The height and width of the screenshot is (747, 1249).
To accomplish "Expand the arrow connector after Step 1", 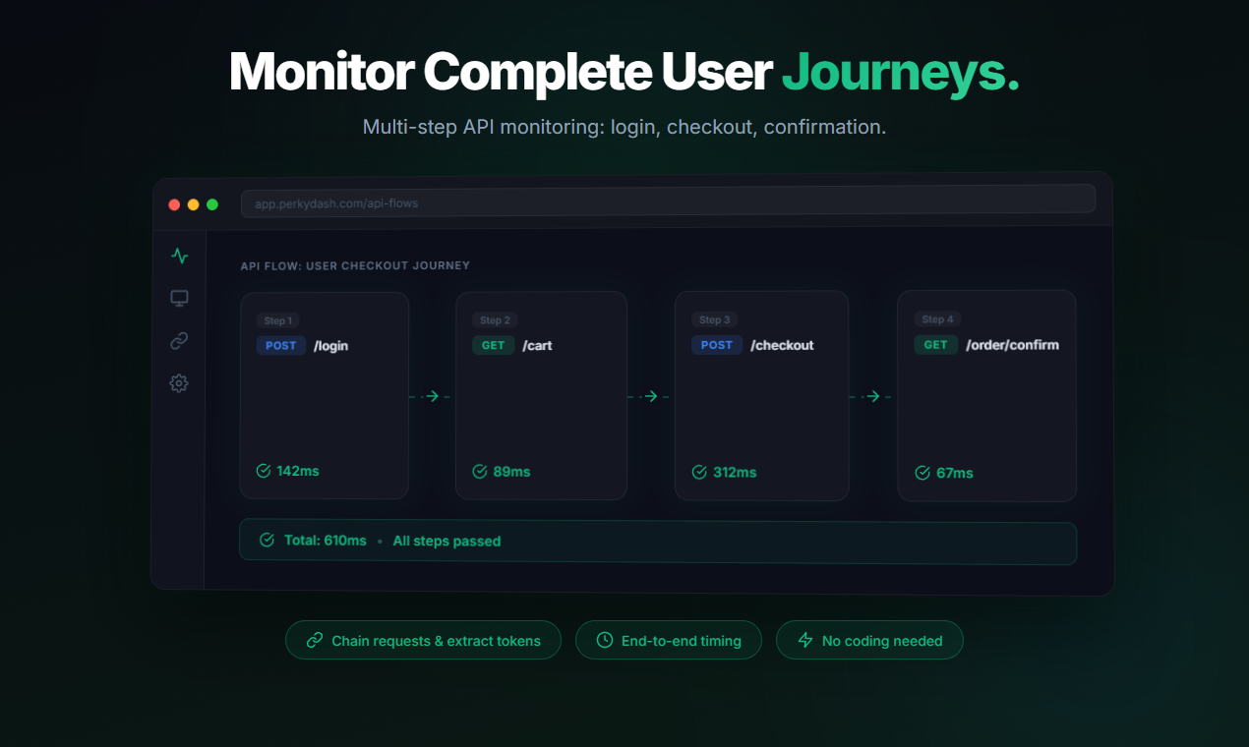I will (431, 396).
